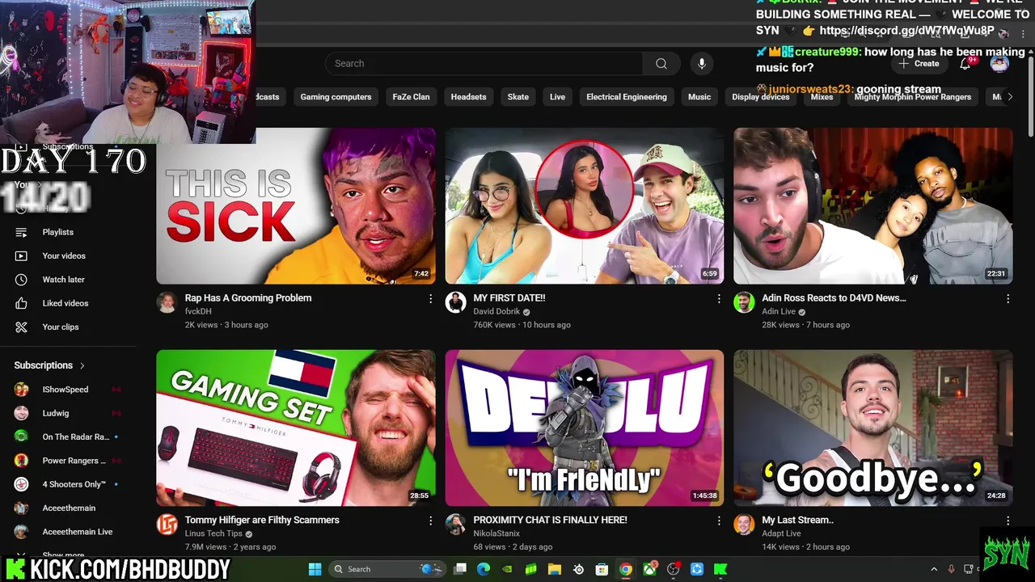Screen dimensions: 1035x582
Task: Click the Windows taskbar search box
Action: (x=386, y=569)
